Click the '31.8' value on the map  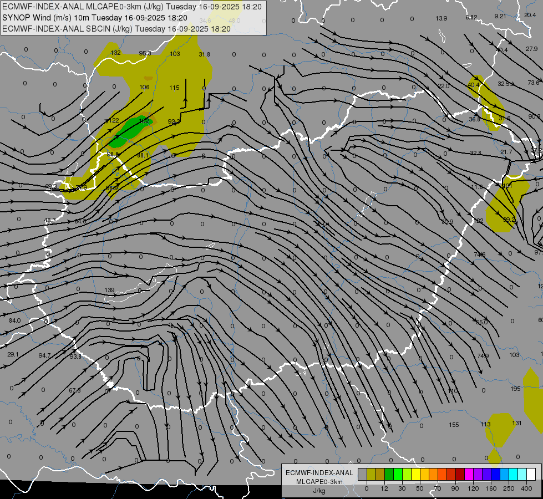[204, 54]
